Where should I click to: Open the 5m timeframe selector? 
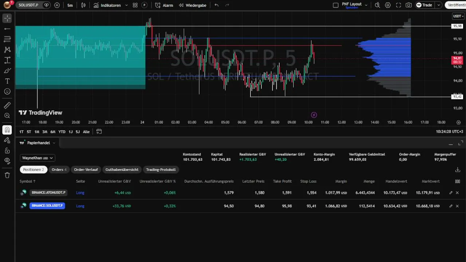coord(70,5)
